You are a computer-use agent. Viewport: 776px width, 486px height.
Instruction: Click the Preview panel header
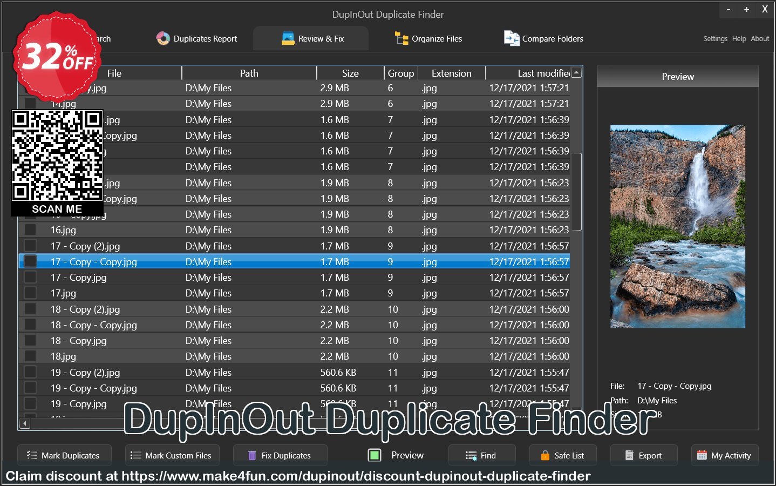click(x=678, y=77)
